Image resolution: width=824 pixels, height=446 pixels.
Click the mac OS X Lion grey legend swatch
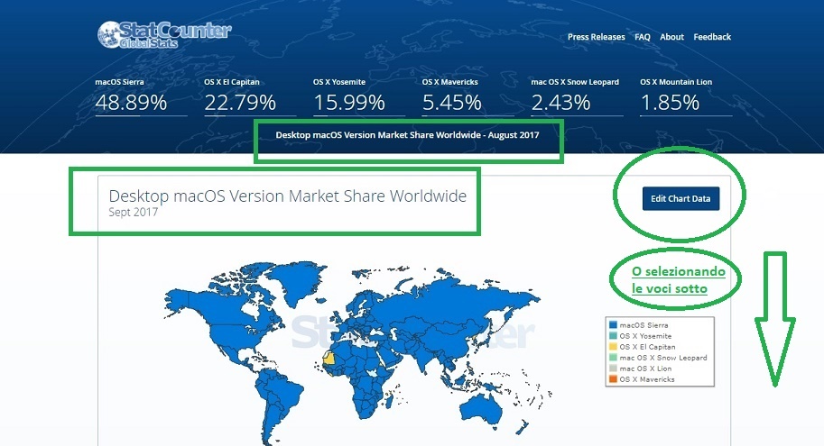coord(613,369)
